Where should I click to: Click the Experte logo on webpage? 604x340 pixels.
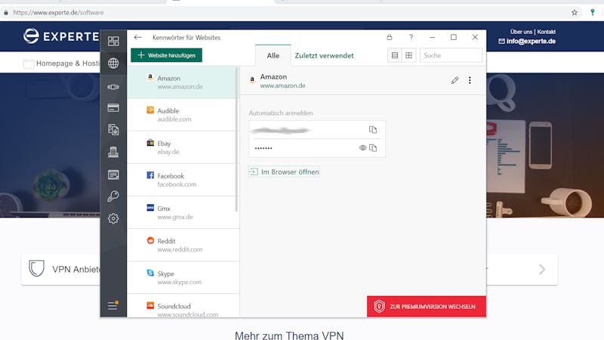(x=61, y=36)
